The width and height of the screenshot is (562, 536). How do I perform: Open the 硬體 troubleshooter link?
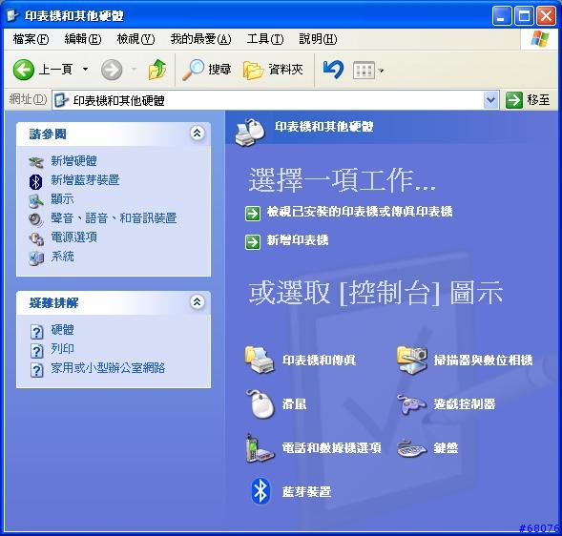[62, 330]
